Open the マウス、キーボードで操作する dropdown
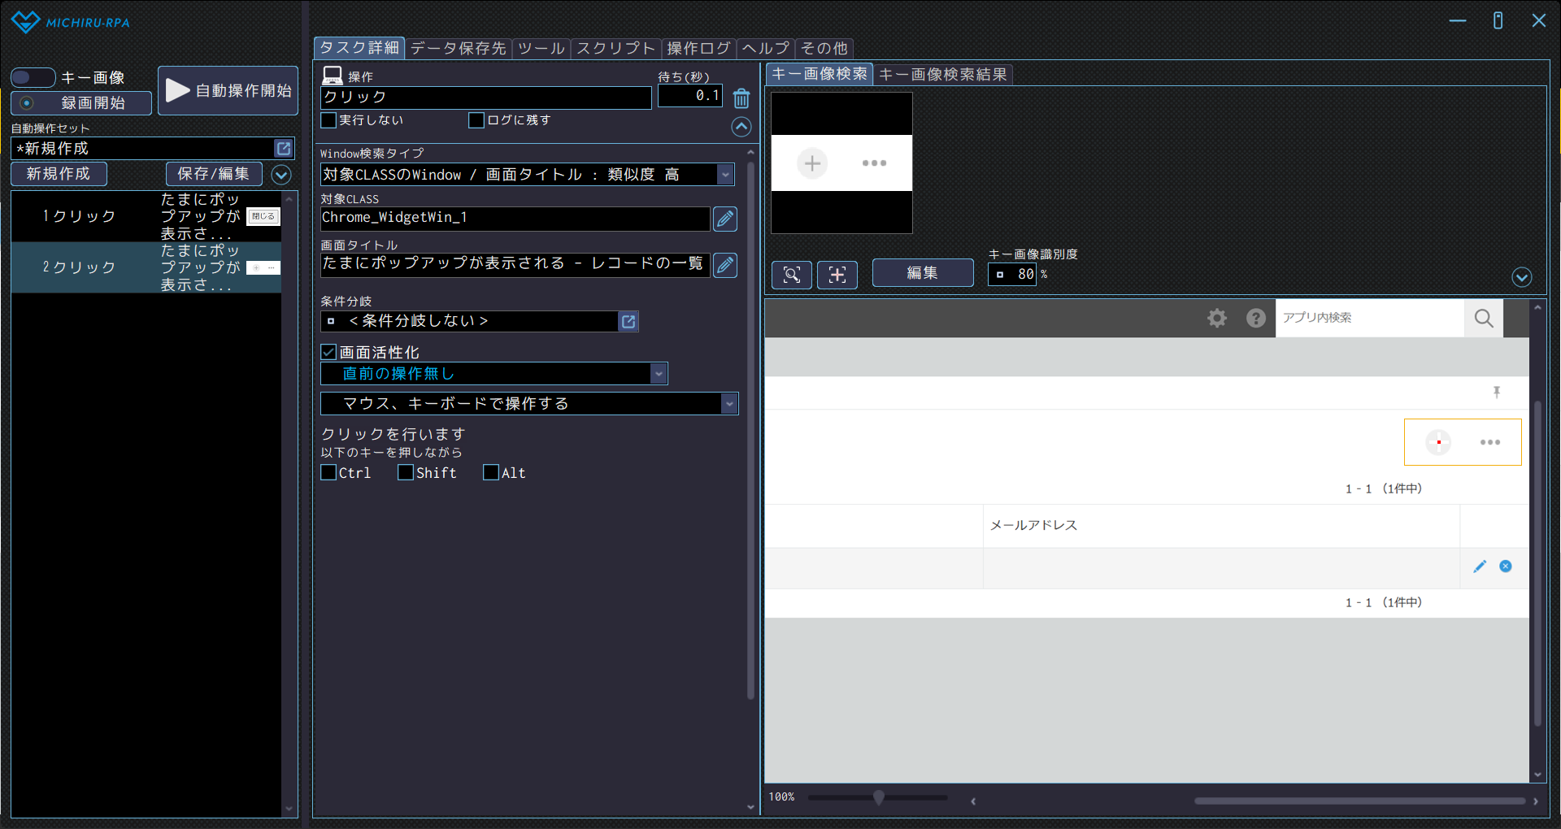This screenshot has height=829, width=1561. click(729, 404)
